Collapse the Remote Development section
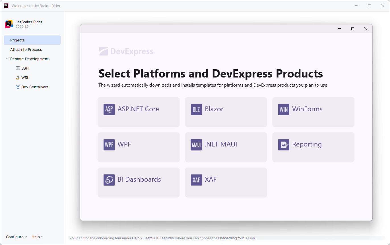This screenshot has width=390, height=245. click(x=7, y=59)
